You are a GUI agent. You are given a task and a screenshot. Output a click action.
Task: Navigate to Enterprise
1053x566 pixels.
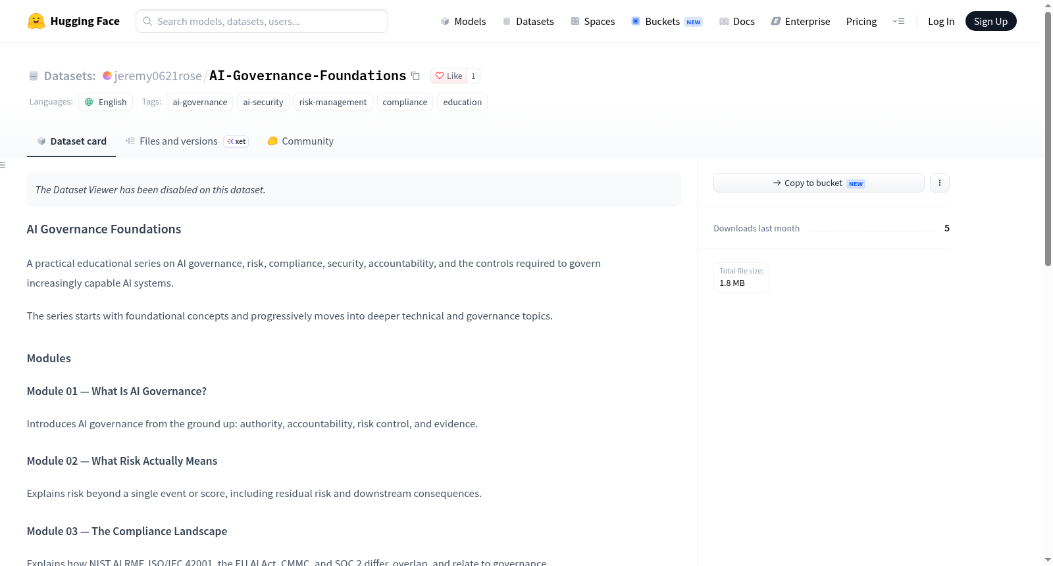point(800,21)
